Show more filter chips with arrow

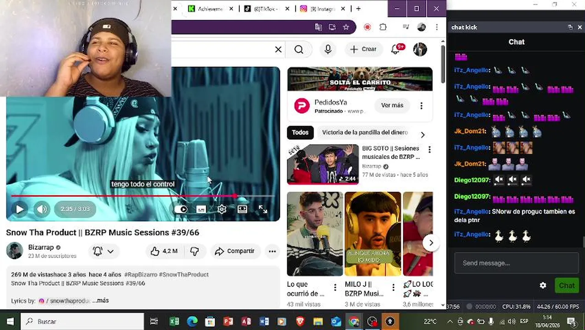pyautogui.click(x=422, y=135)
